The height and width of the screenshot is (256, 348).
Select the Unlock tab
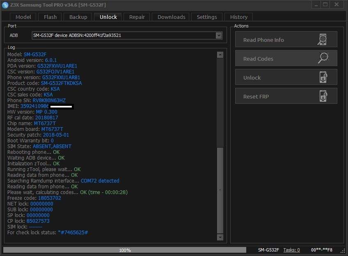tap(108, 17)
